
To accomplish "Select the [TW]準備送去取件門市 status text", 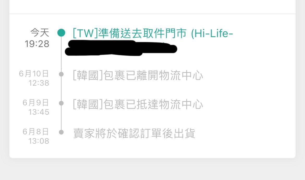I will pos(130,33).
